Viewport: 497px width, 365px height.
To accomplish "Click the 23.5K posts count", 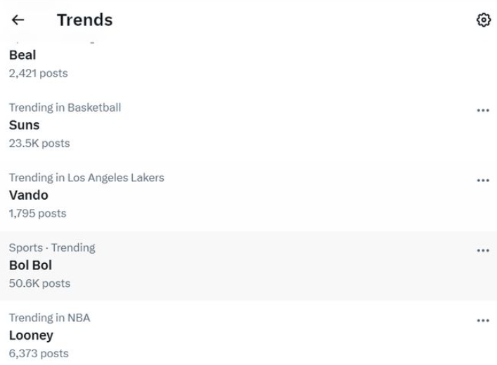I will (39, 143).
